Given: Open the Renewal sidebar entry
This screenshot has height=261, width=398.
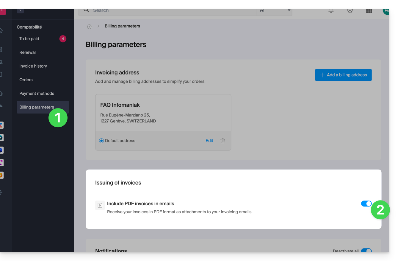Looking at the screenshot, I should coord(27,52).
